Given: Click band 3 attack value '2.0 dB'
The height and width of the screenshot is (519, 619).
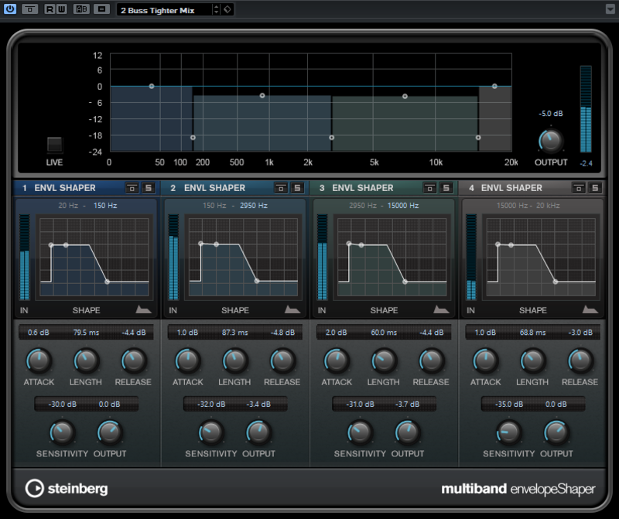Looking at the screenshot, I should pyautogui.click(x=337, y=333).
